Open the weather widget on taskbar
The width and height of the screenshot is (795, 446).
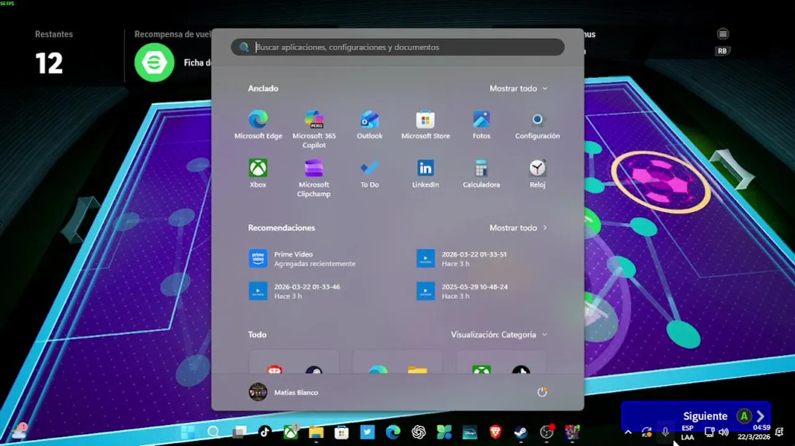19,431
